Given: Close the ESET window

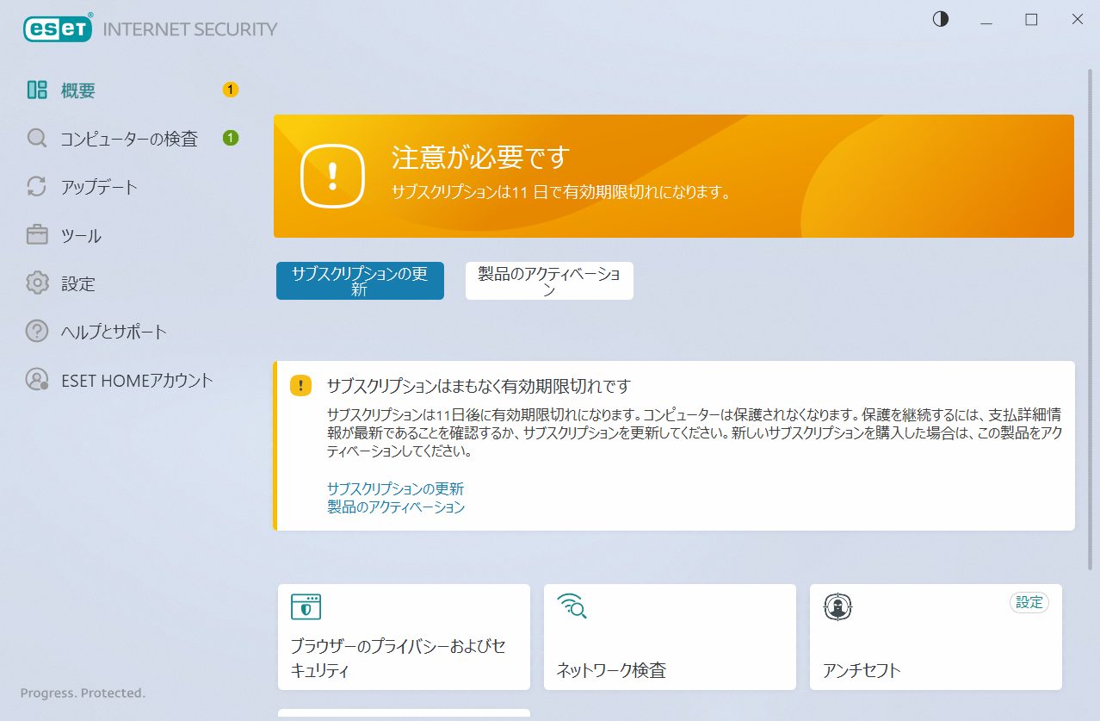Looking at the screenshot, I should tap(1077, 20).
